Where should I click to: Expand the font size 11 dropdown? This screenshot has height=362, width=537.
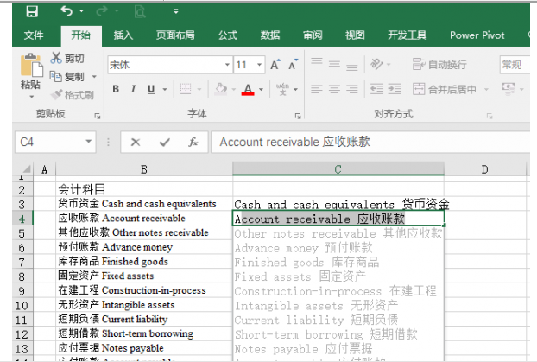click(x=260, y=65)
